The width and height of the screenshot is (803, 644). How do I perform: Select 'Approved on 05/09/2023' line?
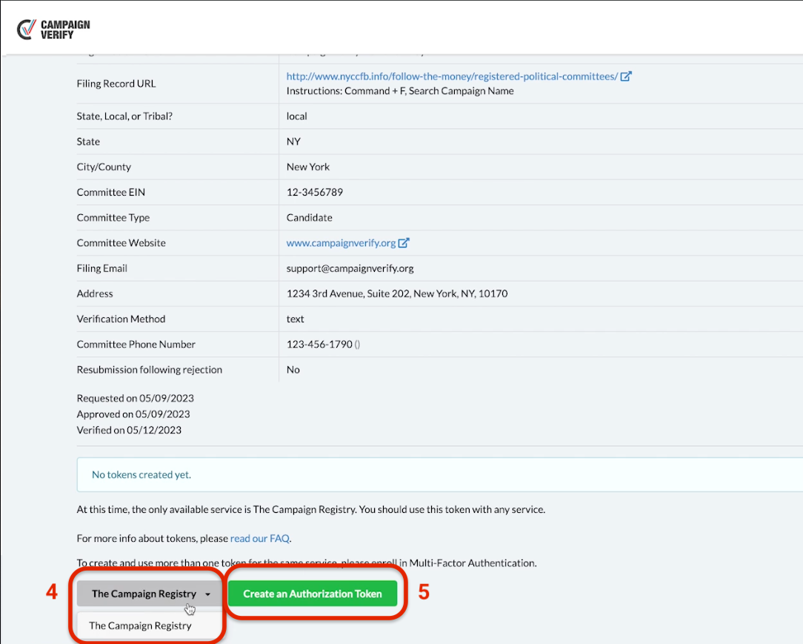coord(133,414)
